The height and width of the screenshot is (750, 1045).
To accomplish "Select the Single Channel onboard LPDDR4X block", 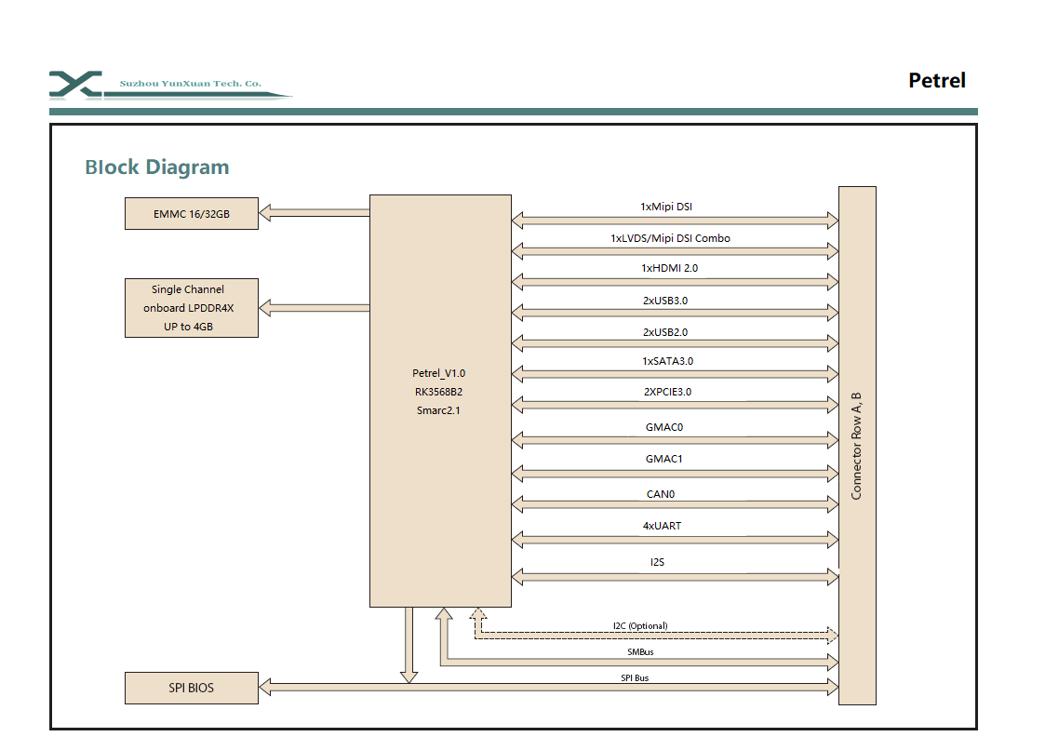I will coord(192,308).
